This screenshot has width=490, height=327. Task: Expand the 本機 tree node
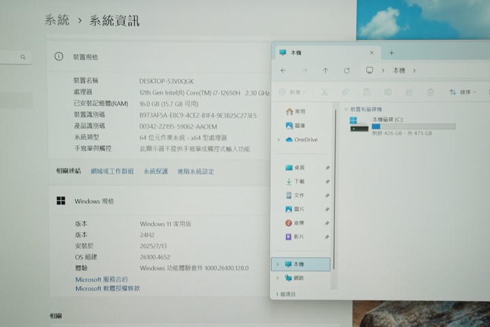[278, 264]
